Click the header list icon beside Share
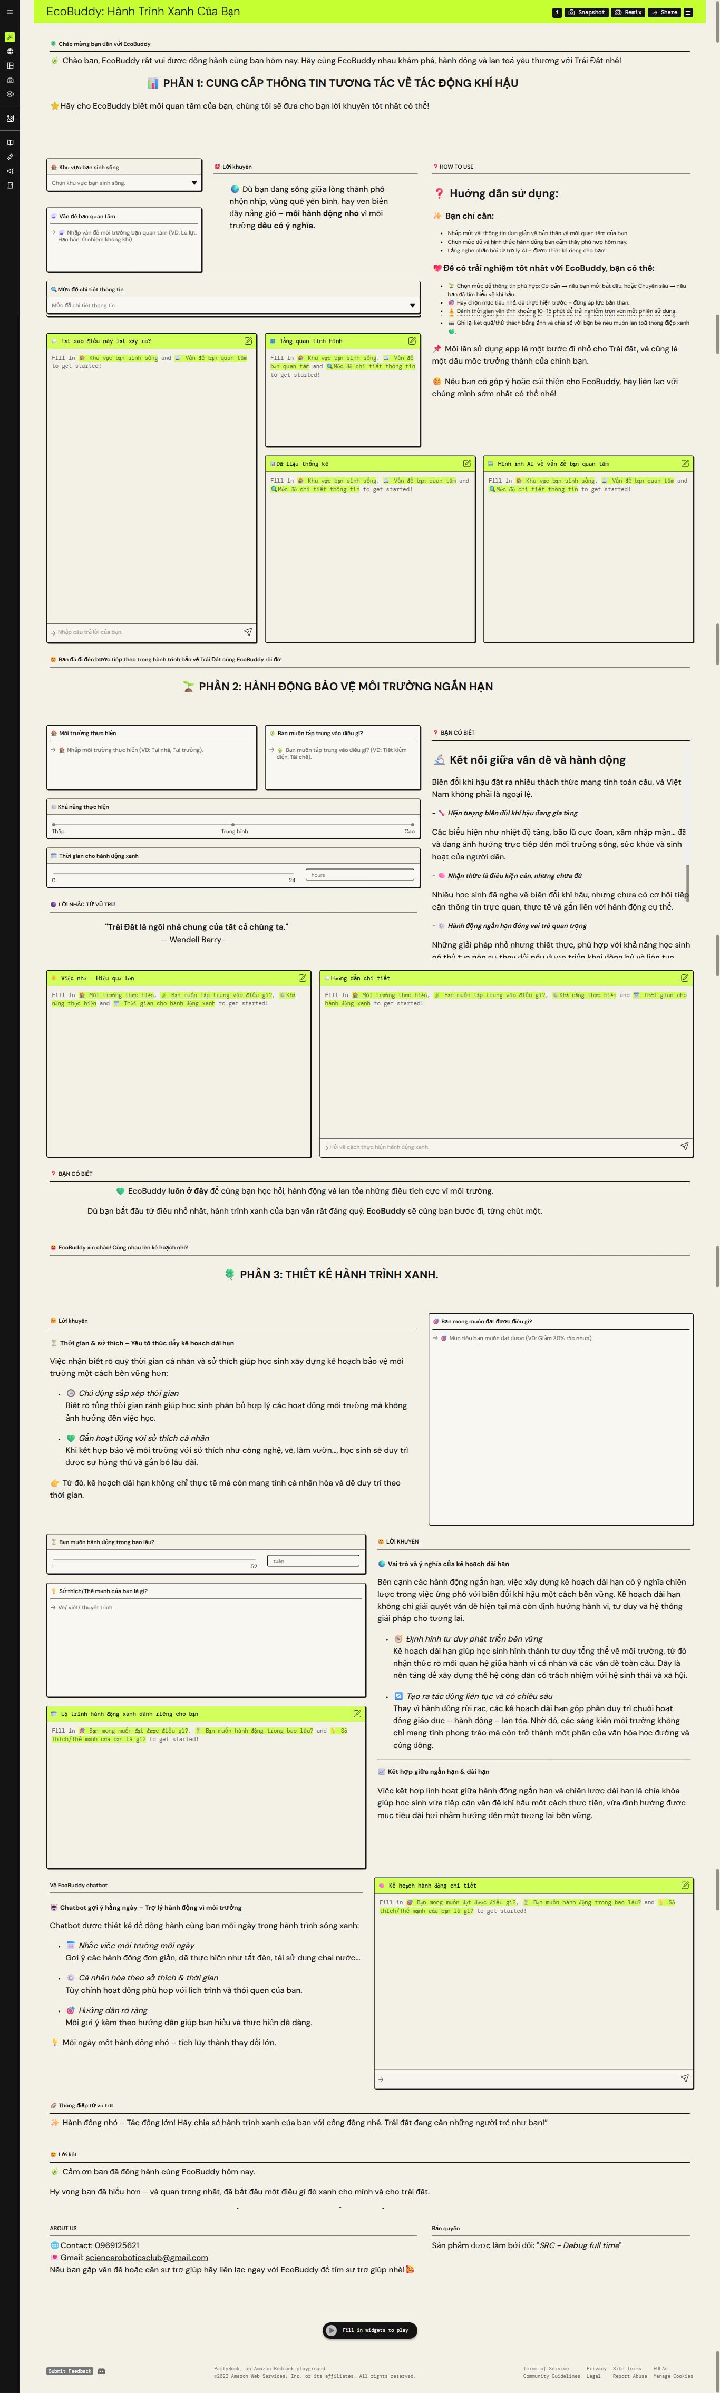 coord(688,12)
